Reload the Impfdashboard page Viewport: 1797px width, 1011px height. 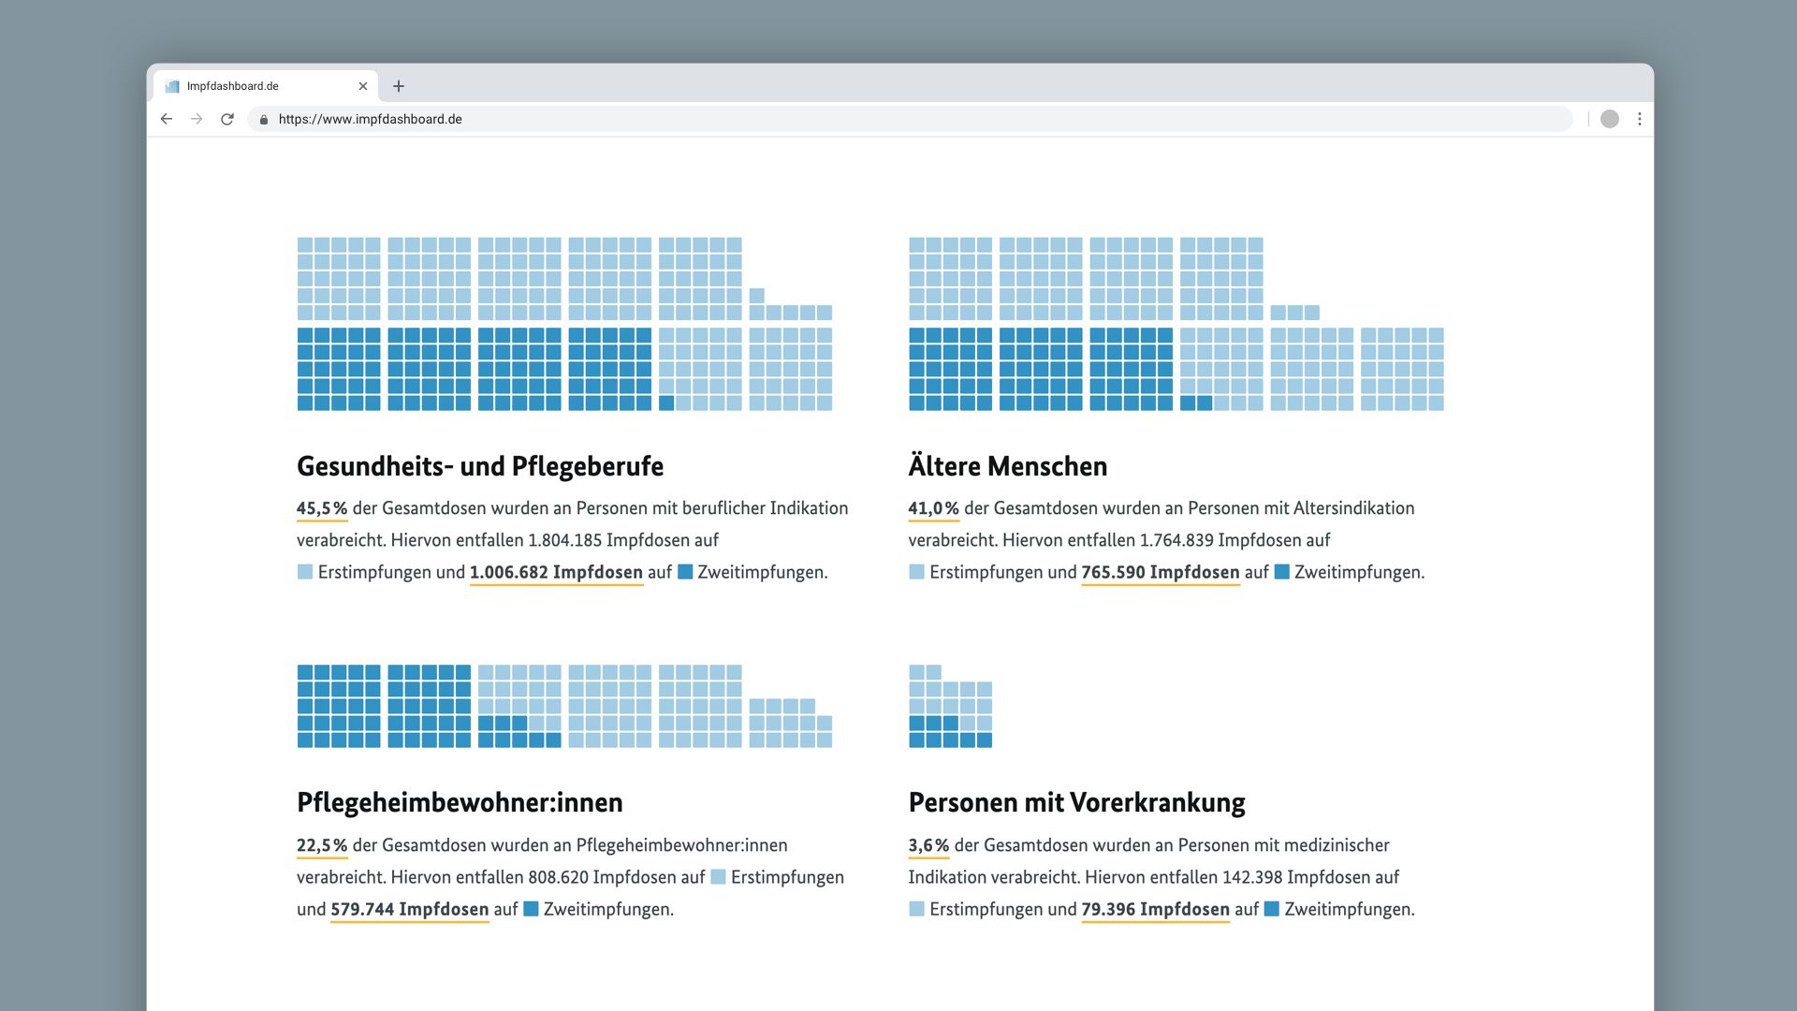click(227, 119)
